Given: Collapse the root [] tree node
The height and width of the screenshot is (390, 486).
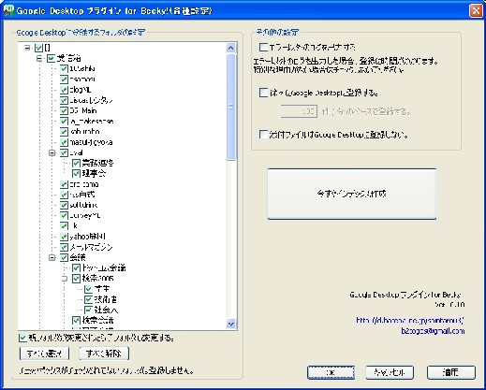Looking at the screenshot, I should coord(27,48).
